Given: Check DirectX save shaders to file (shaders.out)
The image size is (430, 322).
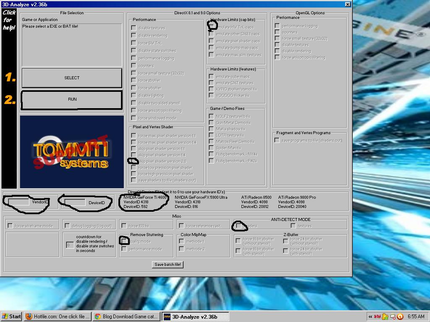Looking at the screenshot, I should coord(134,180).
